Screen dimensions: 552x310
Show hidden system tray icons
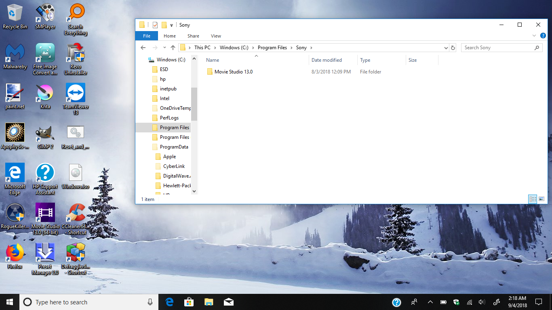430,302
